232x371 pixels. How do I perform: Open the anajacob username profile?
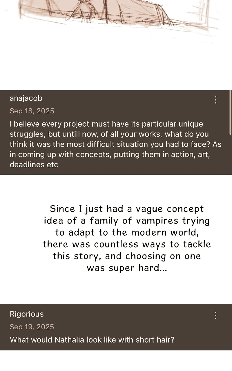click(26, 98)
